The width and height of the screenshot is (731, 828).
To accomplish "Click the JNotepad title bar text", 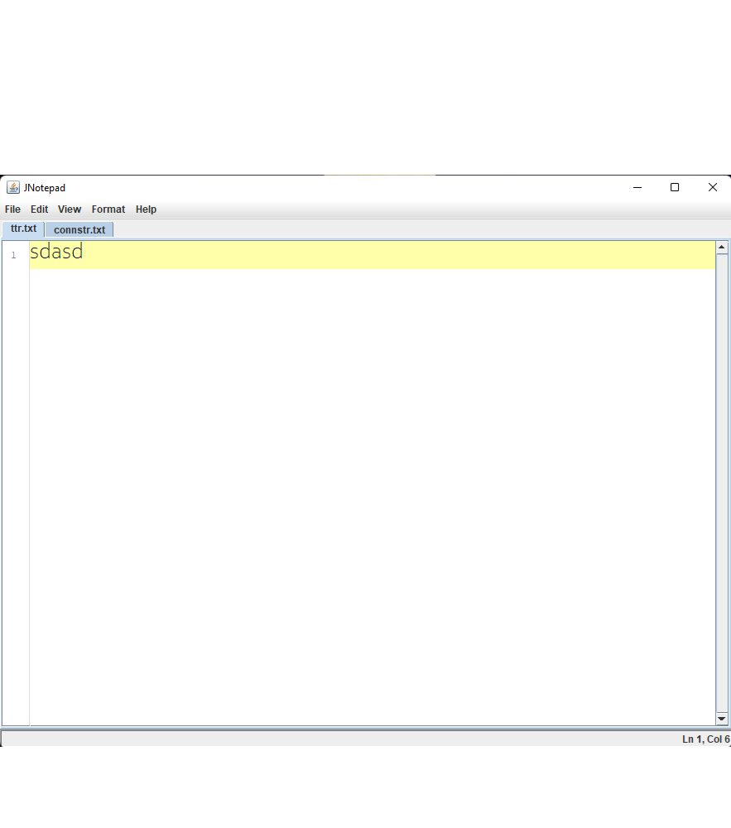I will click(45, 188).
